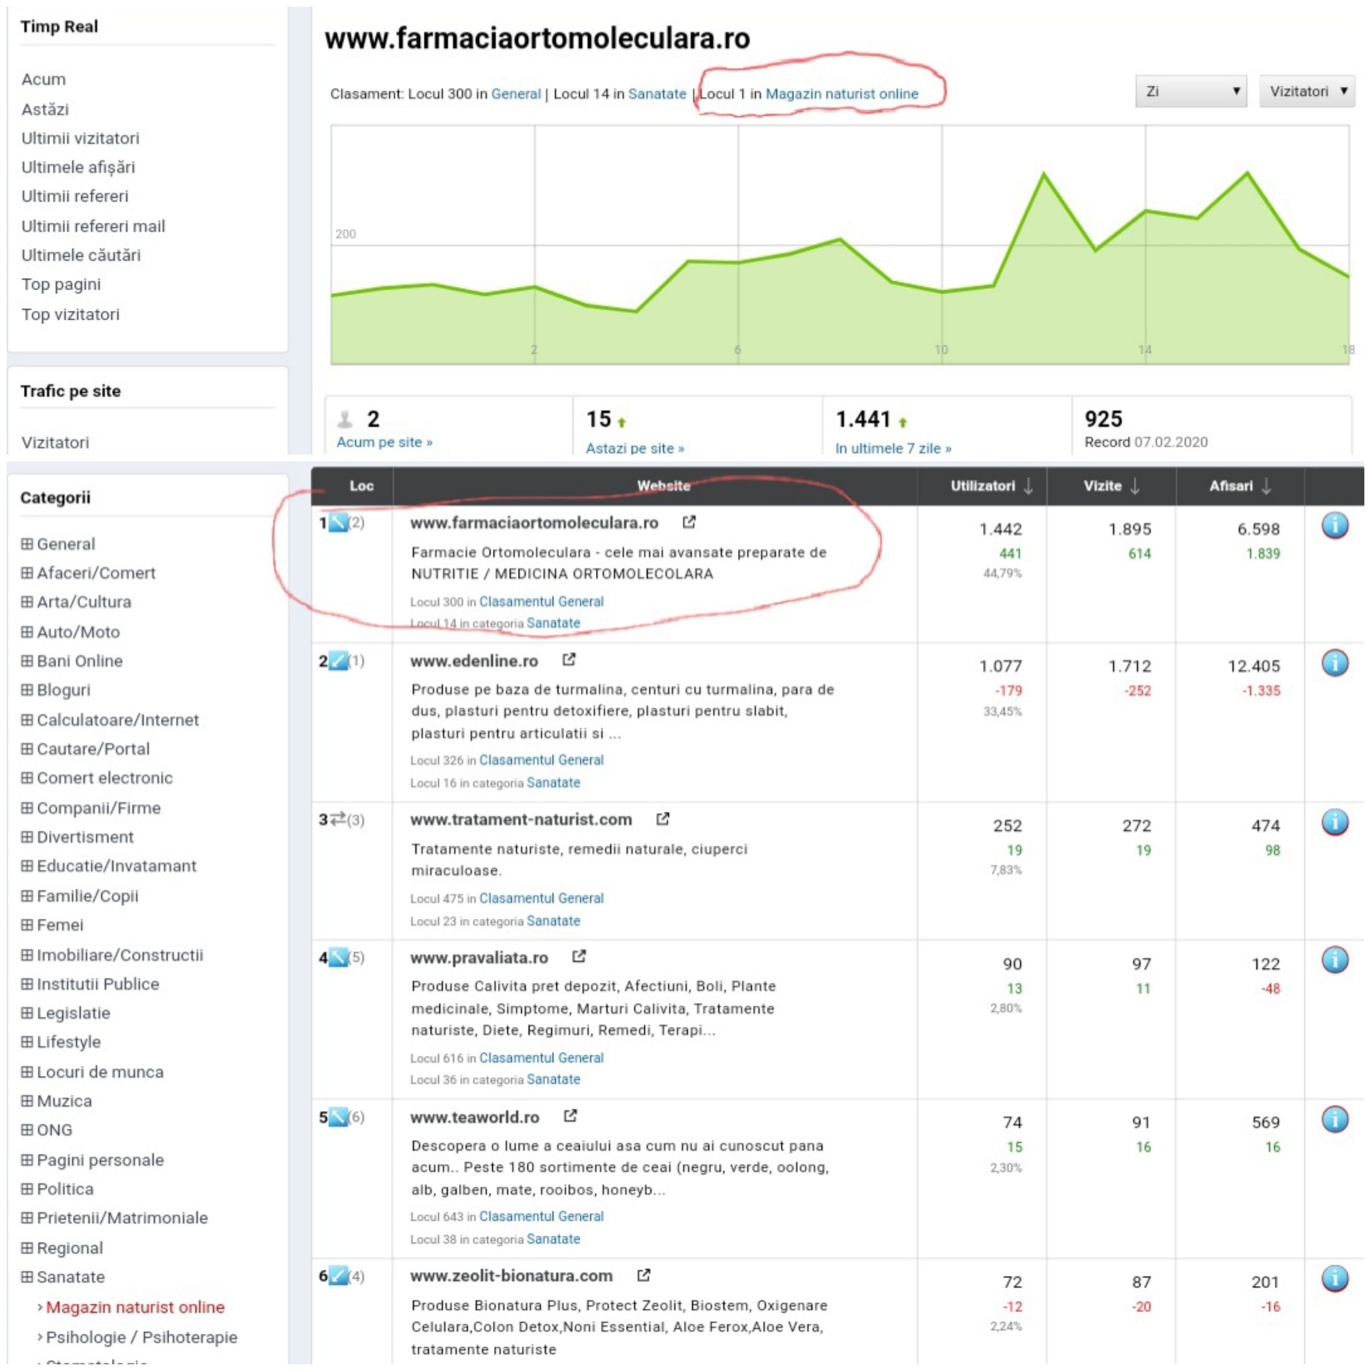Expand the Calculatoare/Internet category
The width and height of the screenshot is (1371, 1371).
(27, 720)
